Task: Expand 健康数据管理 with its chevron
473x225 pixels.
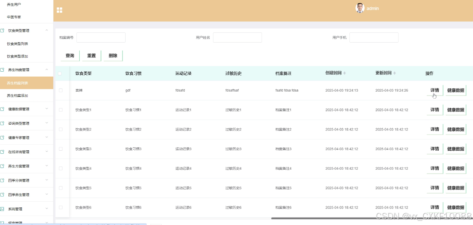Action: coord(47,109)
